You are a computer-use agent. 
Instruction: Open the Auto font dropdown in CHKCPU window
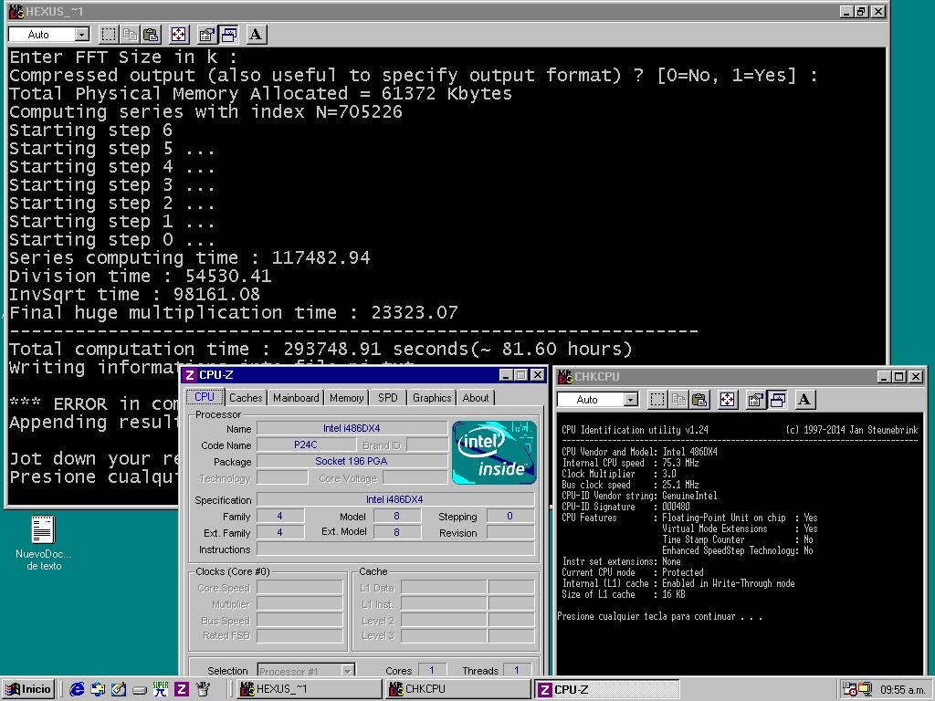pyautogui.click(x=631, y=400)
